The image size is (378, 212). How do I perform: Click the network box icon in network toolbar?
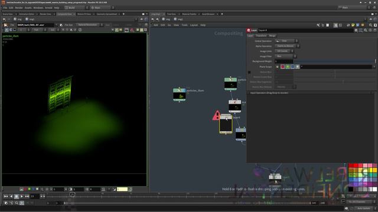tap(357, 25)
